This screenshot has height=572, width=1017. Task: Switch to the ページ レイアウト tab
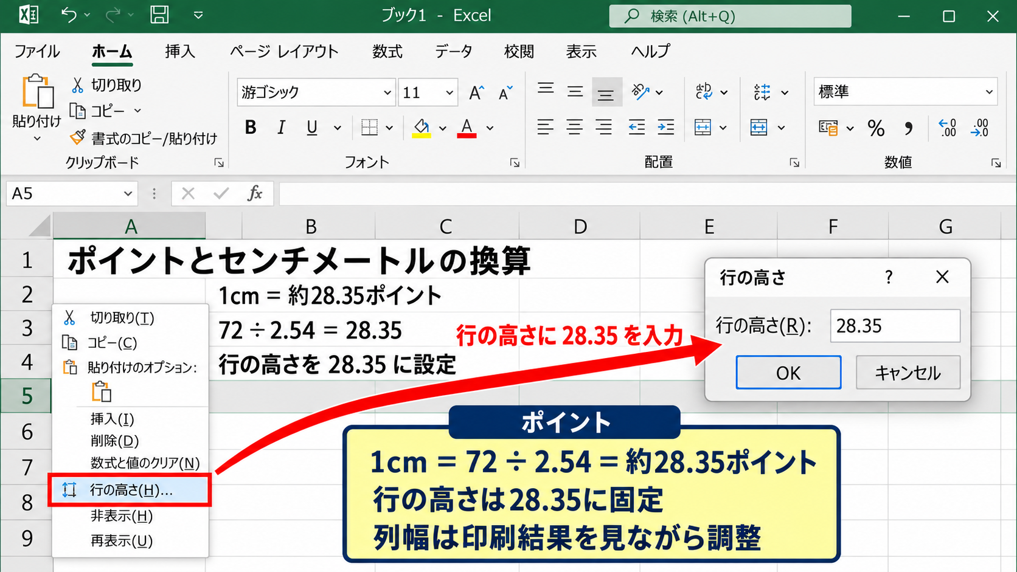[284, 52]
